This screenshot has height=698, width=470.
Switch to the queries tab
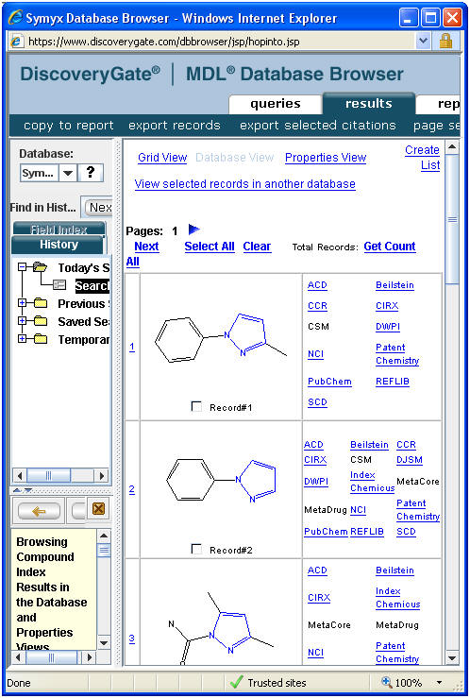[276, 104]
